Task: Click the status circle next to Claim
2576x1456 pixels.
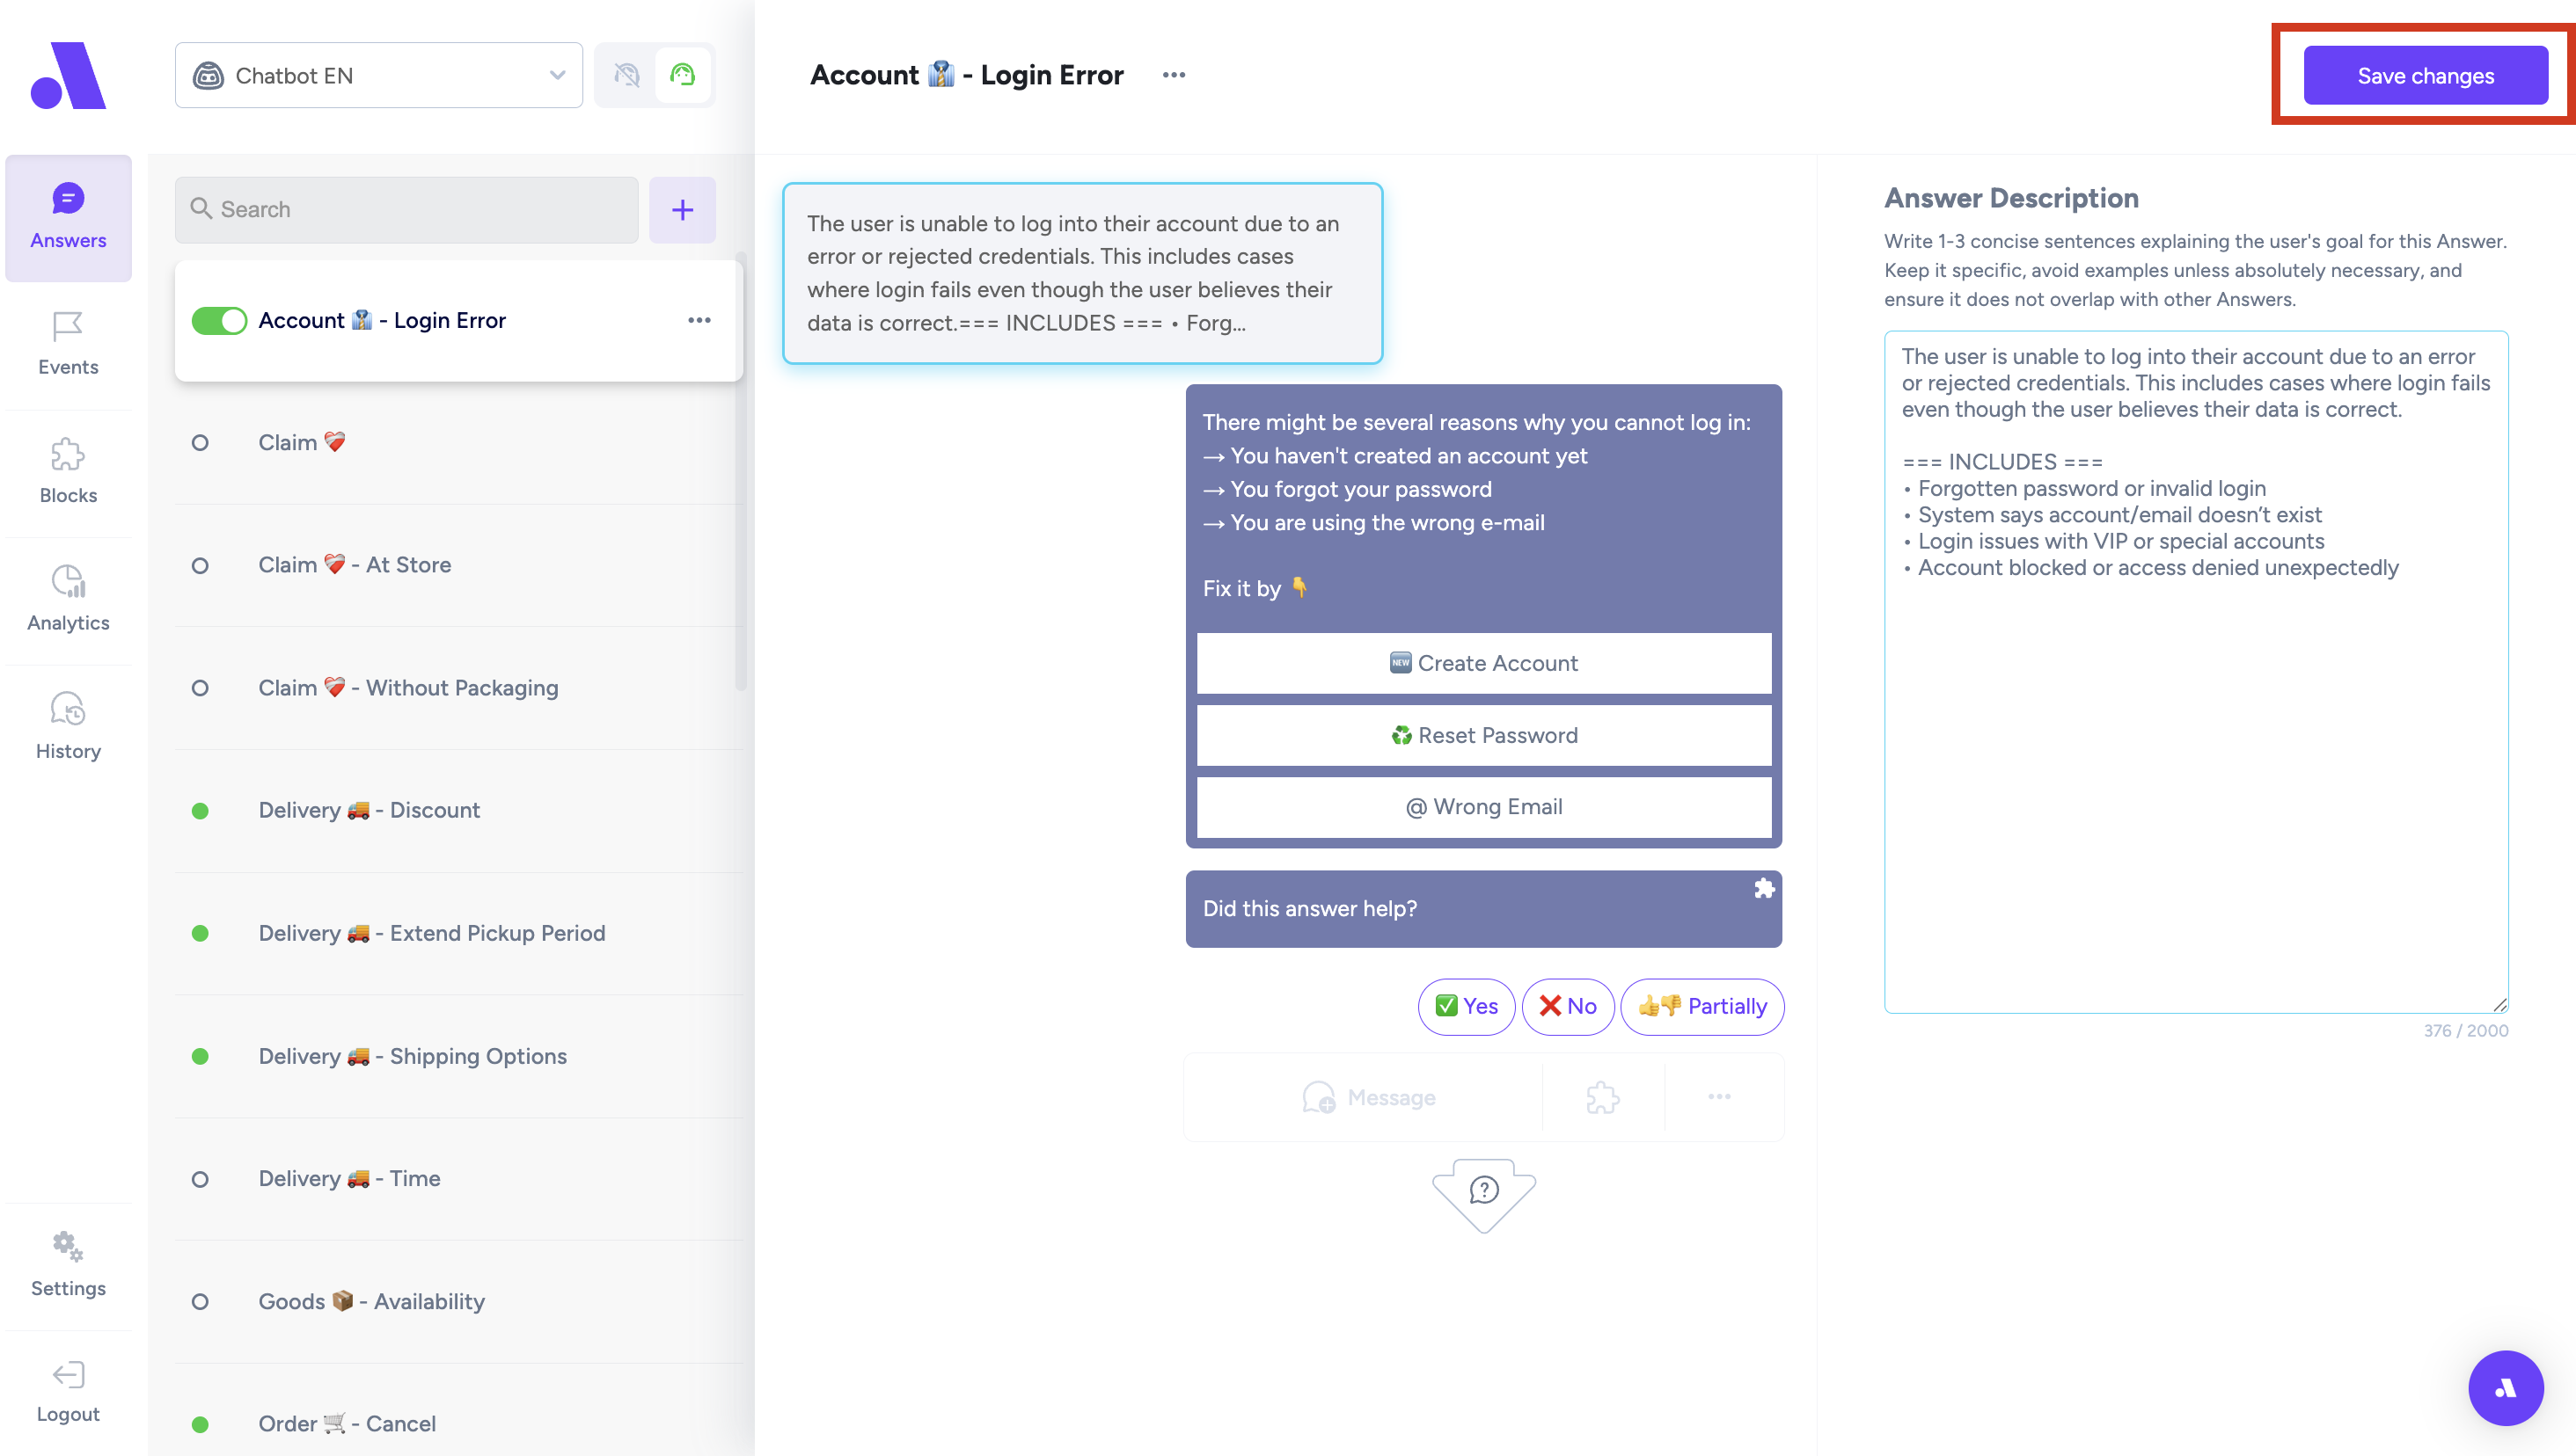Action: point(200,443)
